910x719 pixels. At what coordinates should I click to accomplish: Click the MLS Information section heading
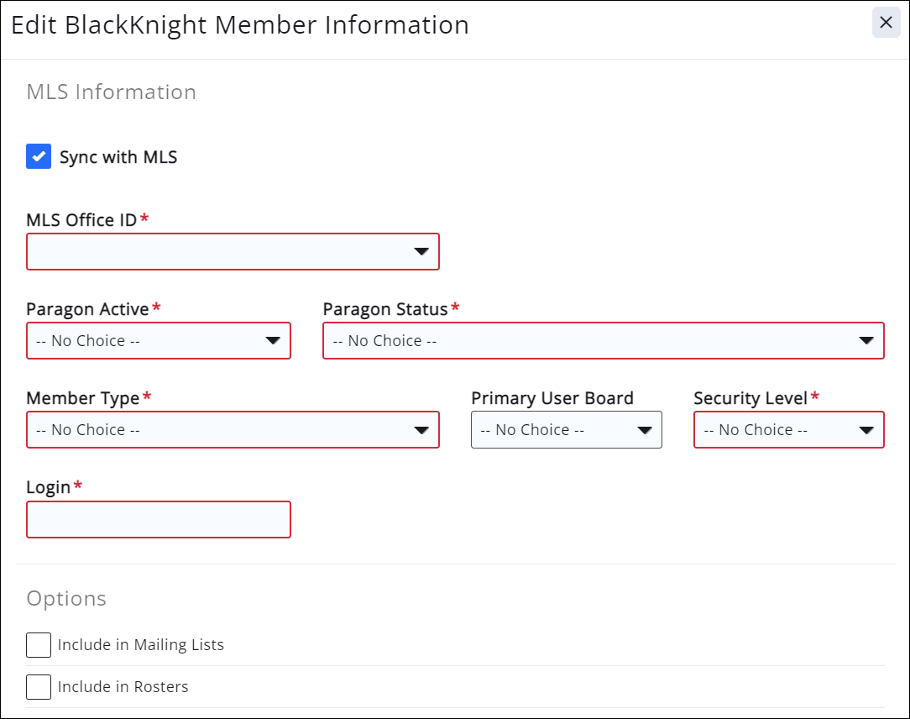point(112,92)
